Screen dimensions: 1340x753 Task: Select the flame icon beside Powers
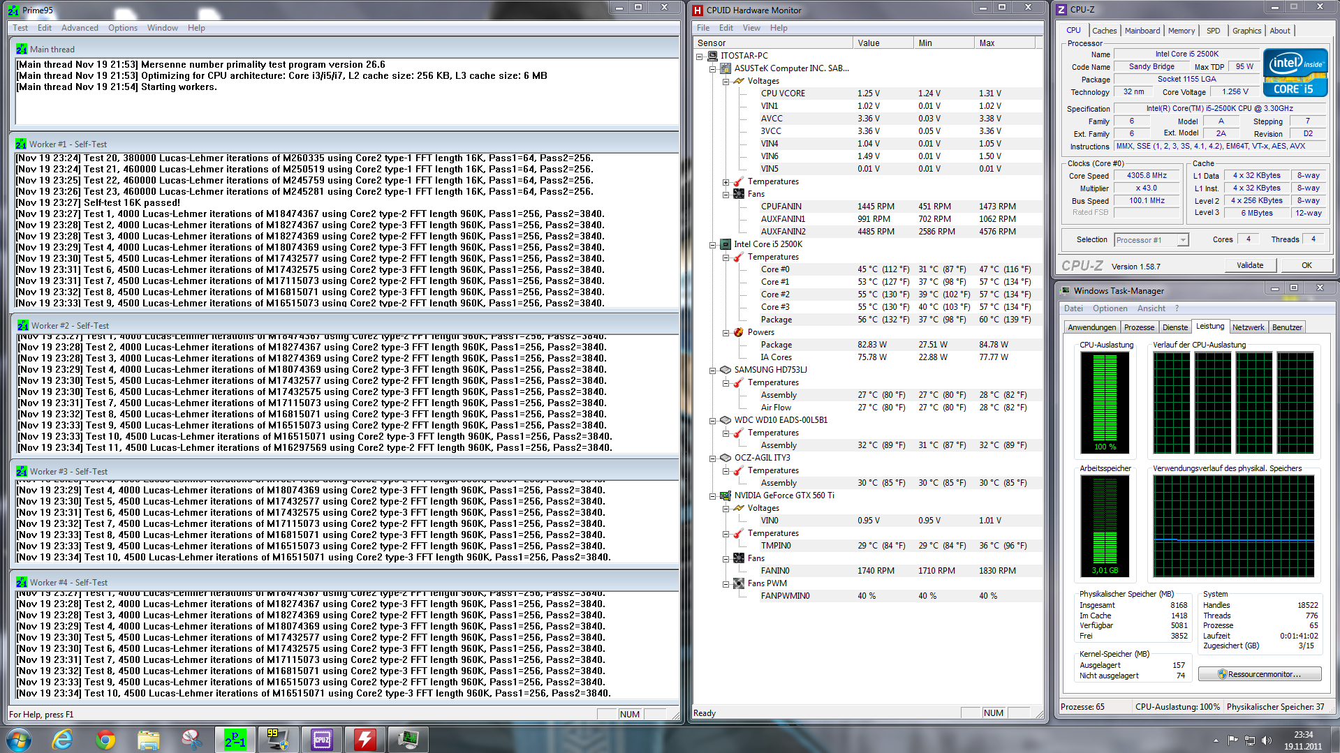[x=739, y=332]
